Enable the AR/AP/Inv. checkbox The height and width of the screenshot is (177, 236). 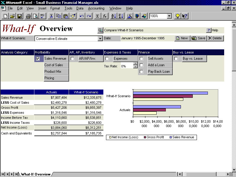(x=72, y=59)
